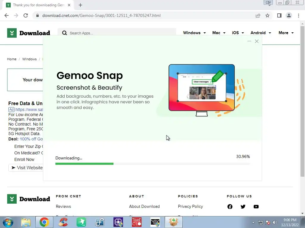
Task: Open the Windows breadcrumb link
Action: pos(29,59)
